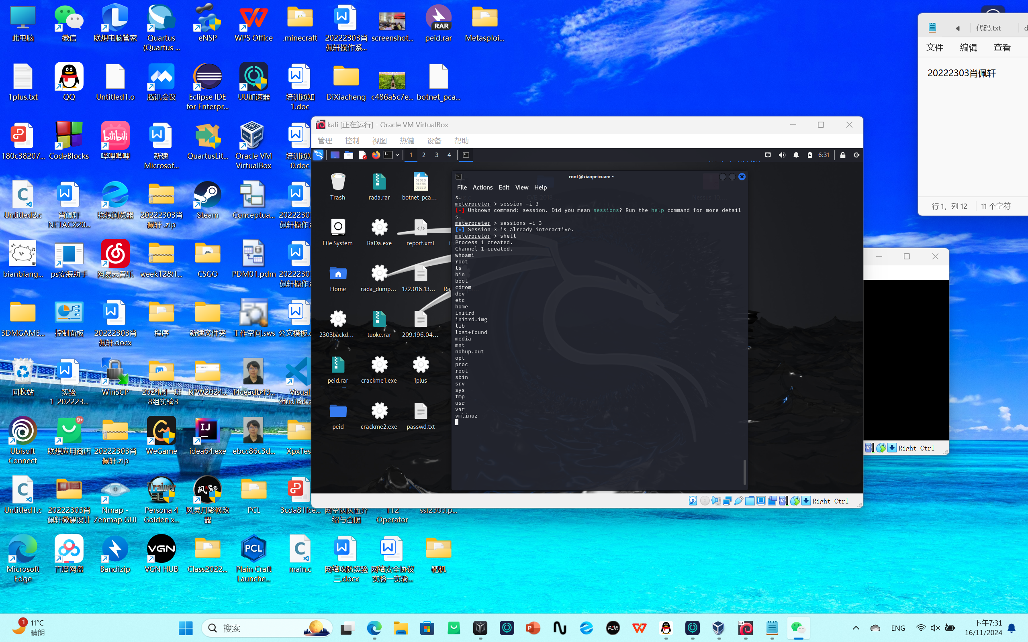Screen dimensions: 1028x642
Task: Open the terminal File menu
Action: click(x=462, y=187)
